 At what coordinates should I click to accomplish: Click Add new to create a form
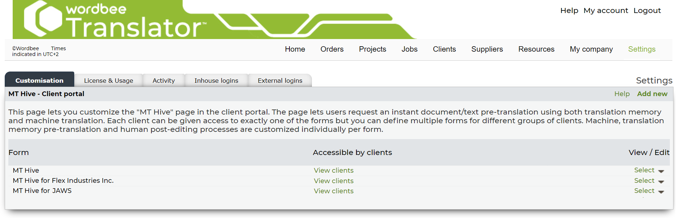(x=652, y=94)
